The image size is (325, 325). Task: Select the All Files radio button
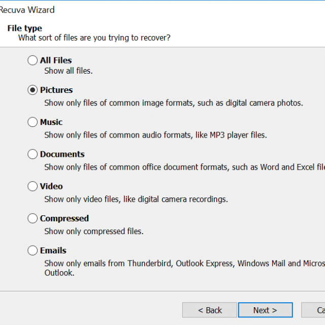[32, 60]
